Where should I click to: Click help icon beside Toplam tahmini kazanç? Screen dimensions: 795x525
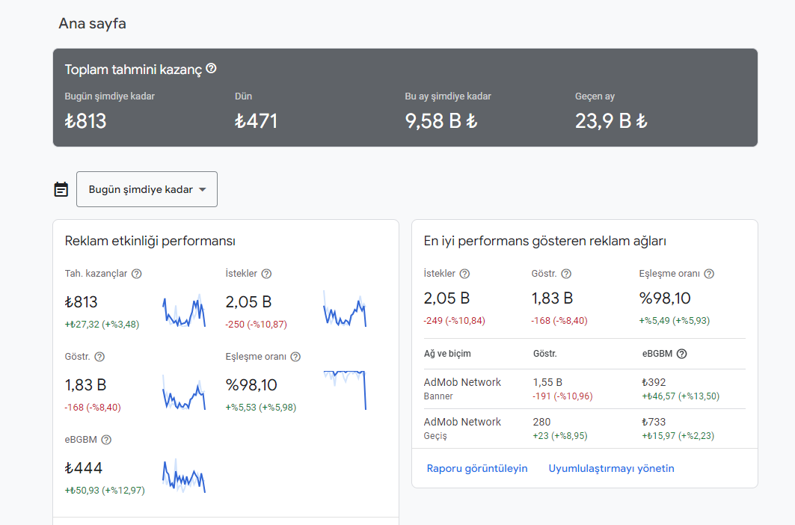click(212, 68)
